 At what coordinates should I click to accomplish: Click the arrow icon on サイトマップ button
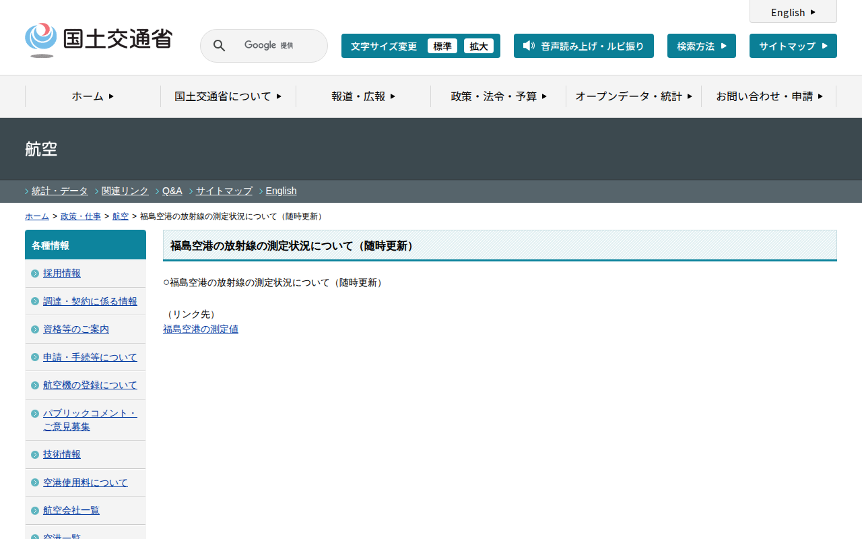[824, 46]
